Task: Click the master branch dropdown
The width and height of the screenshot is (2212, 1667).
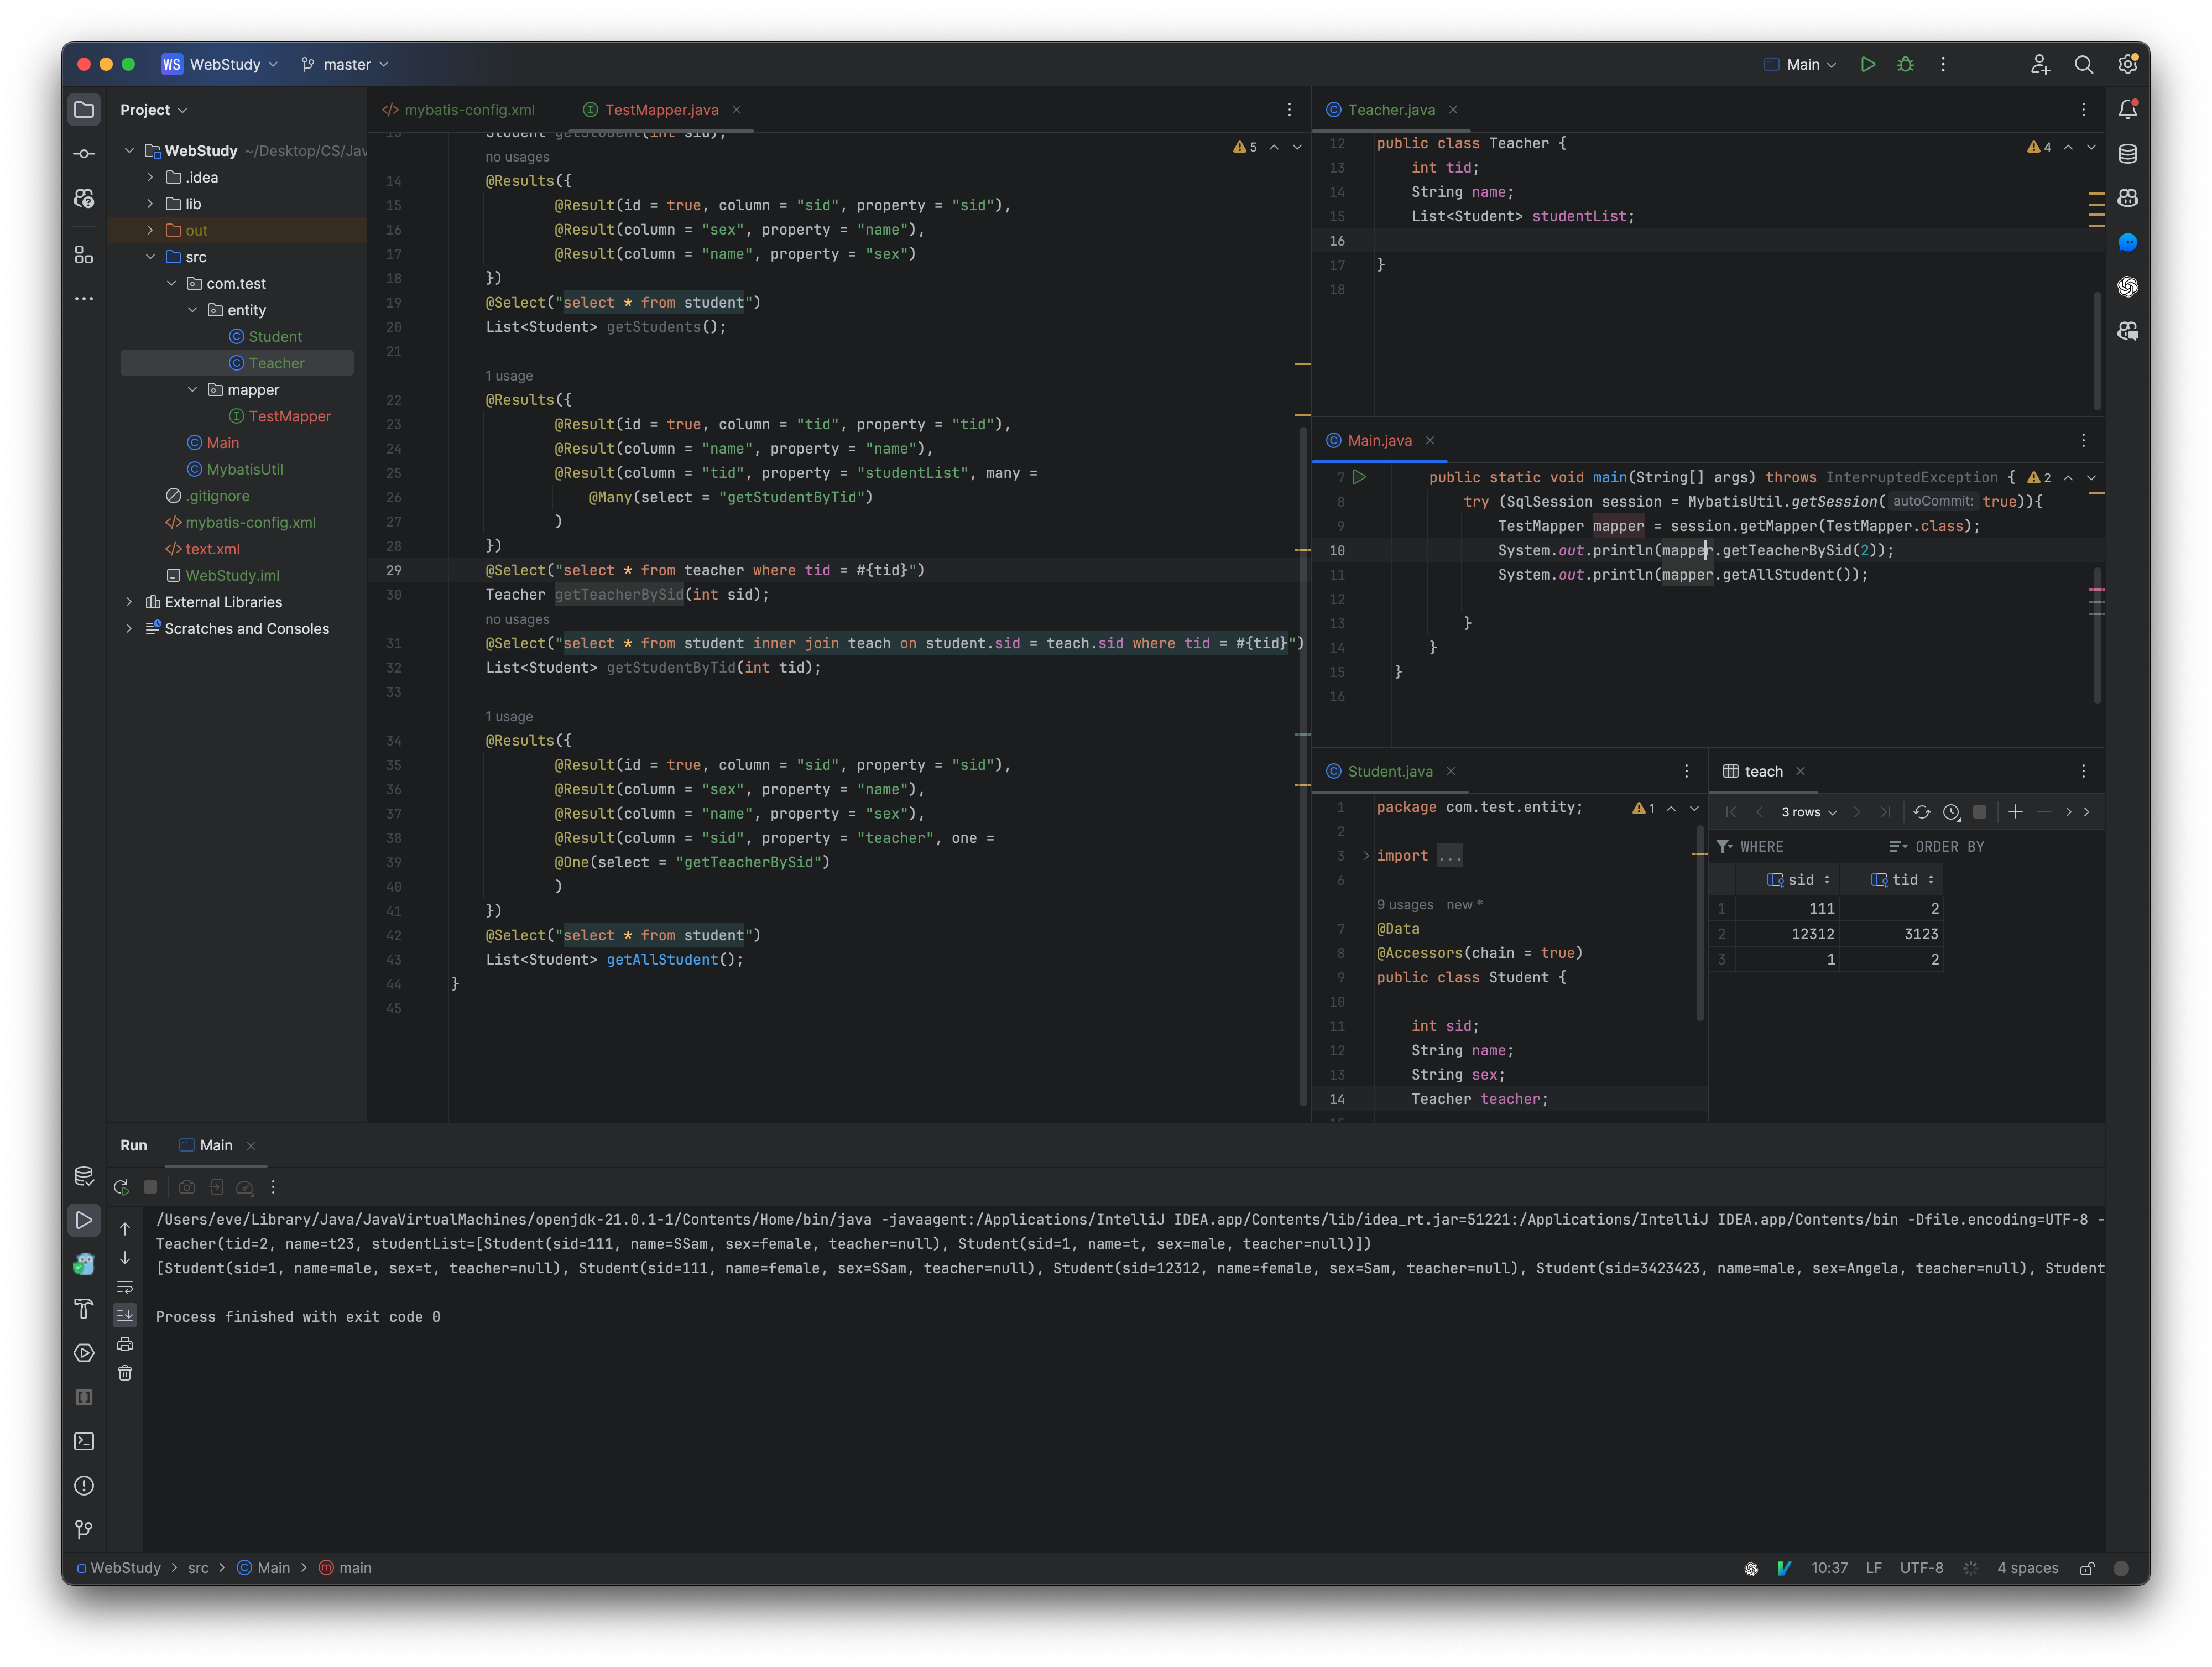Action: 350,65
